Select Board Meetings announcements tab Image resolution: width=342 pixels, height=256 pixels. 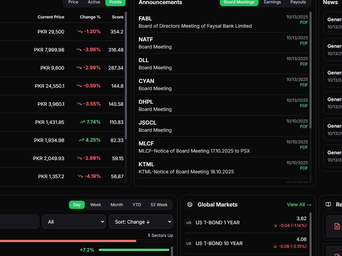click(x=239, y=2)
